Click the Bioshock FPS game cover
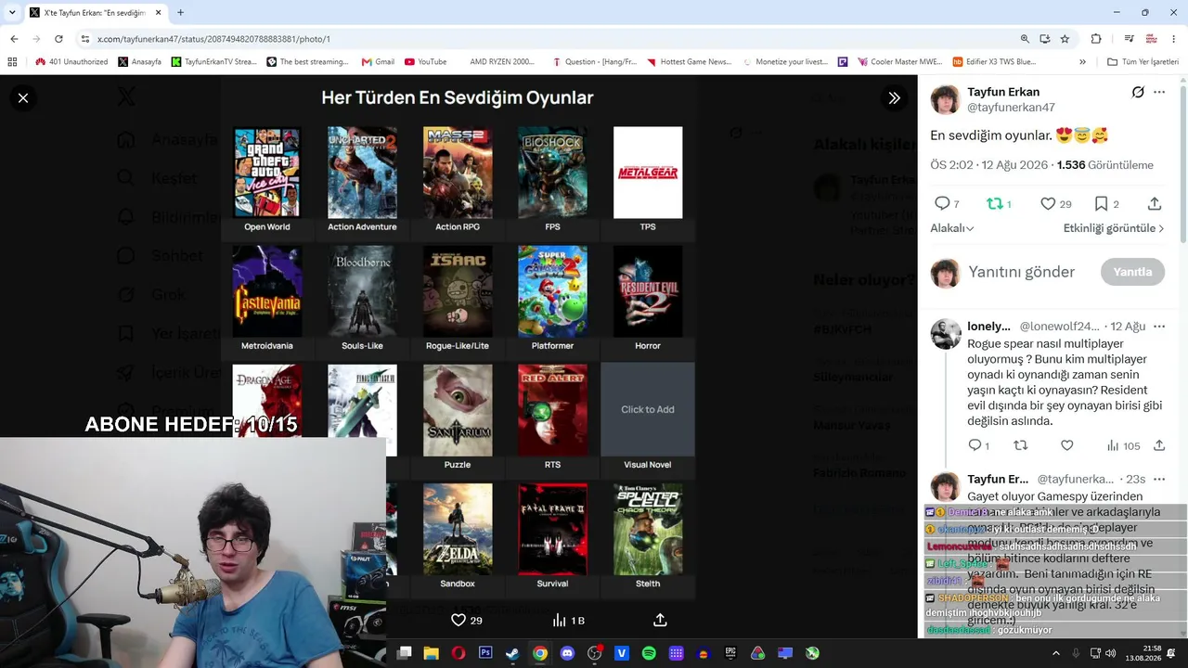The image size is (1188, 668). tap(552, 173)
